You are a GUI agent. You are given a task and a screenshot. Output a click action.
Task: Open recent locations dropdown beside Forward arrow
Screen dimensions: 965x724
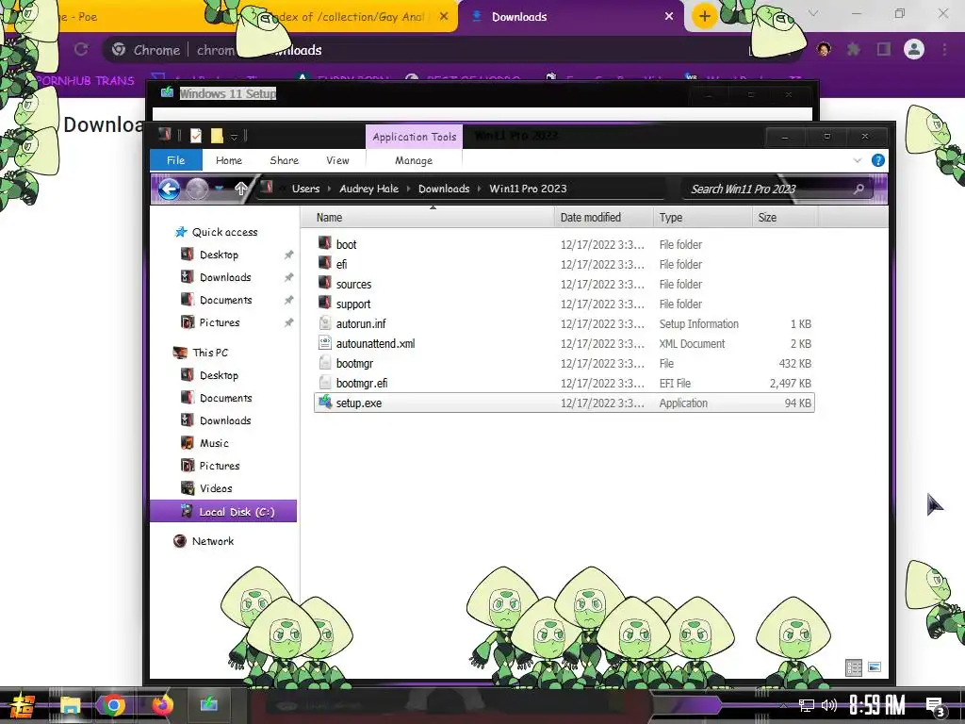[x=219, y=189]
